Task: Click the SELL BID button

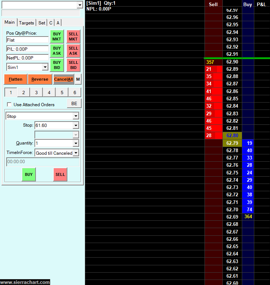Action: coord(73,65)
